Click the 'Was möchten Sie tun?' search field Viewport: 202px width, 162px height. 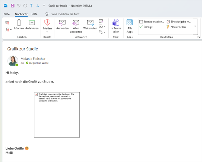(x=65, y=14)
